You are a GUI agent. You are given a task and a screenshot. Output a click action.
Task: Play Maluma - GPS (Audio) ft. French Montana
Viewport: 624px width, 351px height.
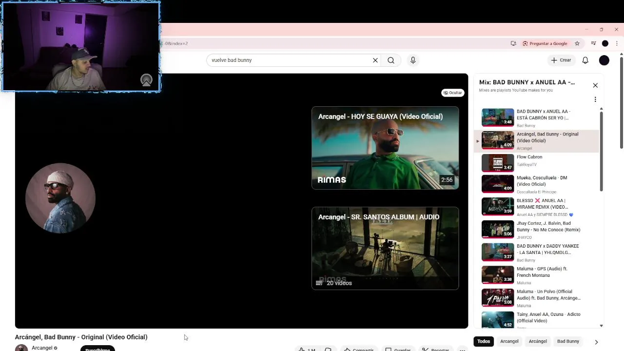pyautogui.click(x=536, y=275)
